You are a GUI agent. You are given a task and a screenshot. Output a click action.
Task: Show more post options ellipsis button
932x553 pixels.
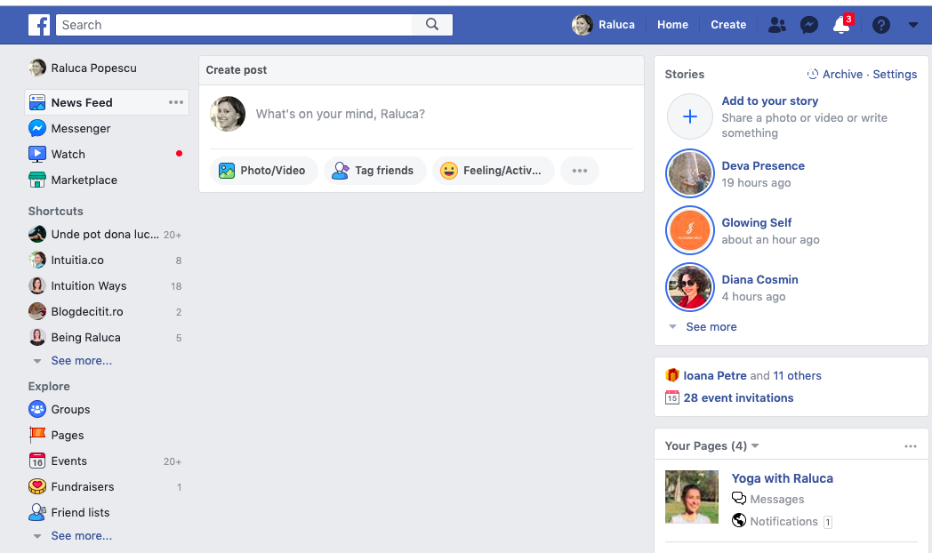pos(580,171)
